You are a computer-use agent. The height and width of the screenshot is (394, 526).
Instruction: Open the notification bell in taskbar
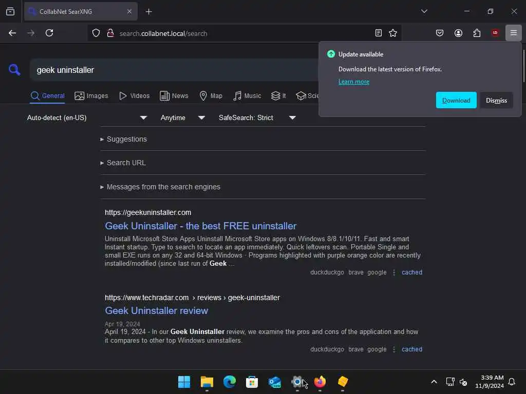[x=512, y=382]
